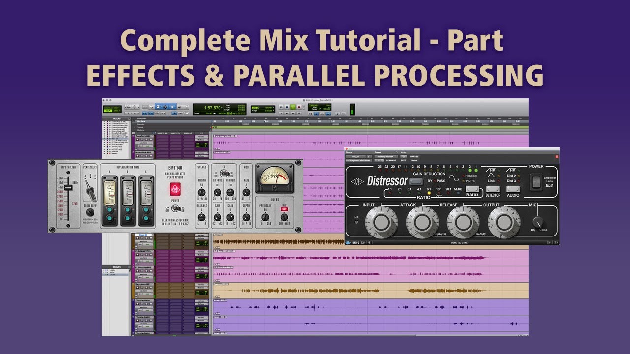Click the Bass-DI track waveform clip

tap(371, 241)
